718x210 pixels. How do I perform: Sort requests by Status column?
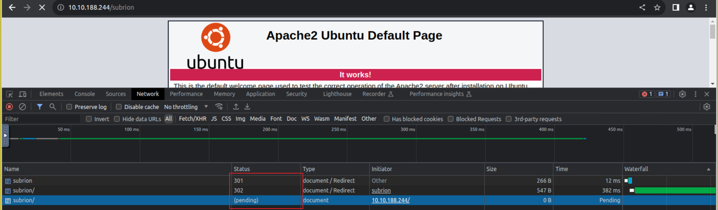266,169
